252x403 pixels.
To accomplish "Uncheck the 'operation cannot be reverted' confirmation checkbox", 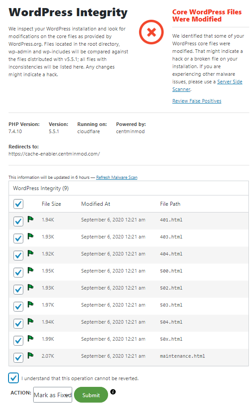I will (x=13, y=378).
